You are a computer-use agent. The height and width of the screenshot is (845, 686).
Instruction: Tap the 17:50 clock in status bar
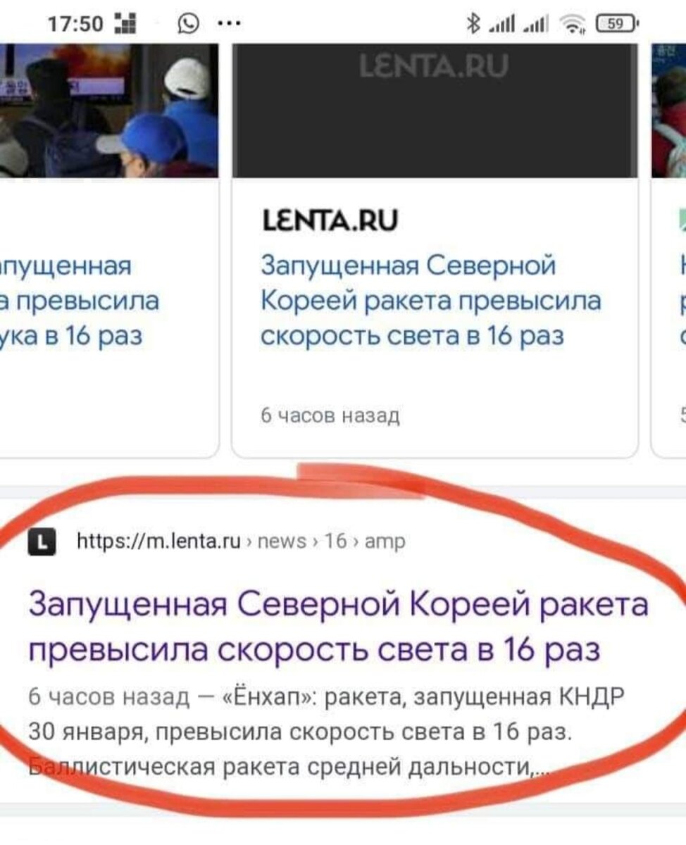click(75, 25)
